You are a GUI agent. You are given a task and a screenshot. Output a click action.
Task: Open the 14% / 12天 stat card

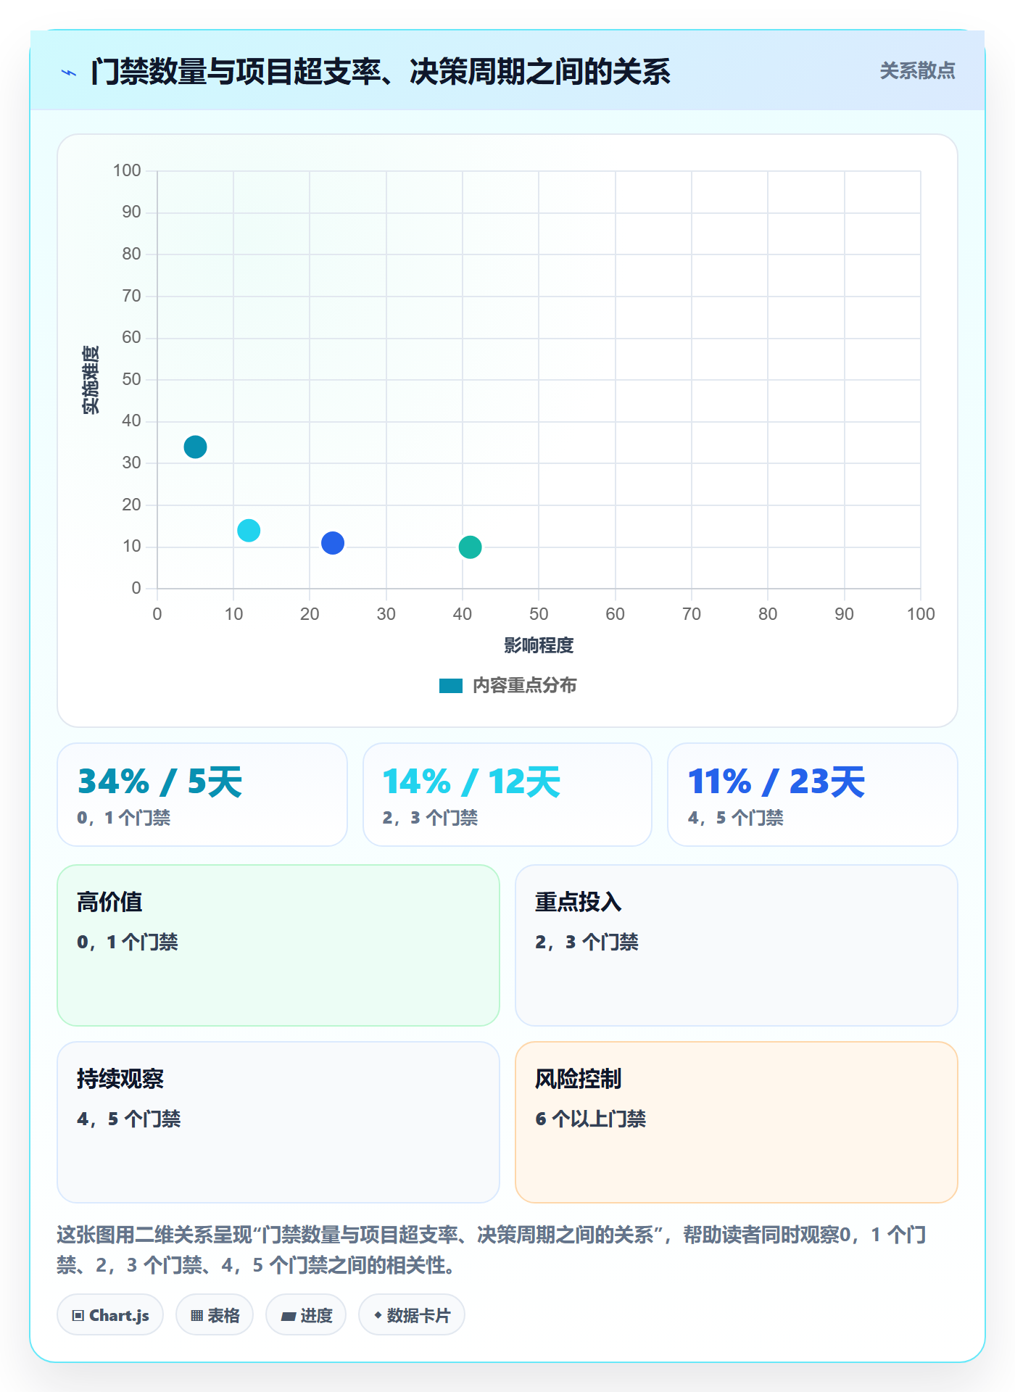pos(507,795)
